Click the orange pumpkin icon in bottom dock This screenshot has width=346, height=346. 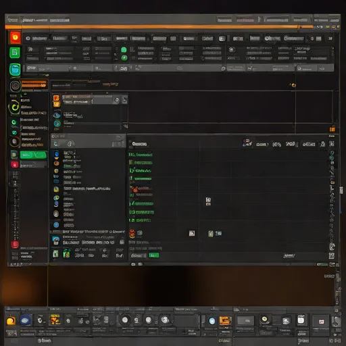point(11,320)
